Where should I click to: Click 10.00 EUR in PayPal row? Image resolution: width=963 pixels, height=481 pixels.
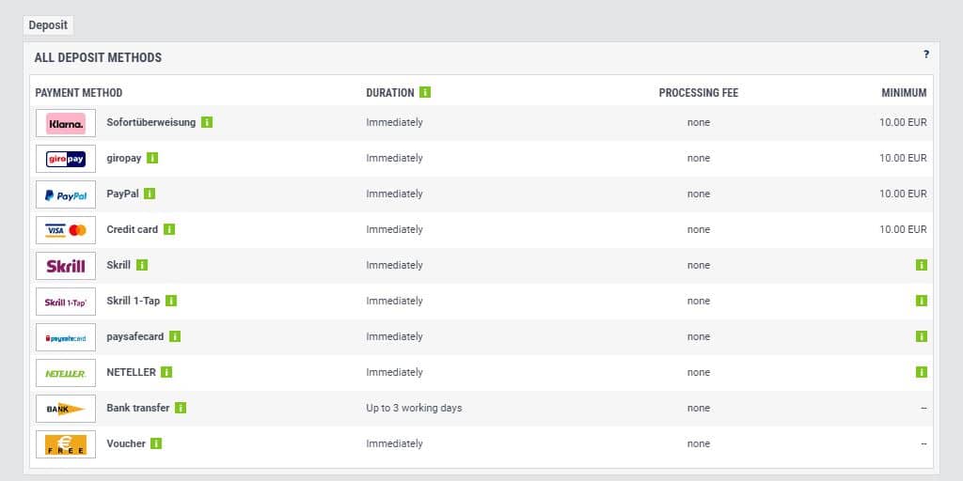[x=903, y=194]
